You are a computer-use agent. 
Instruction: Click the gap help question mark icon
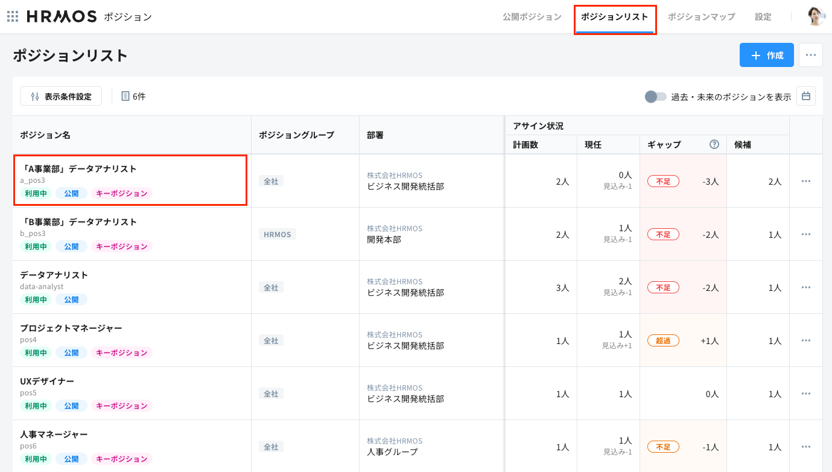pyautogui.click(x=714, y=144)
